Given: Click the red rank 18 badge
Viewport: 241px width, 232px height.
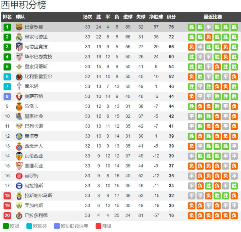Looking at the screenshot, I should [7, 196].
